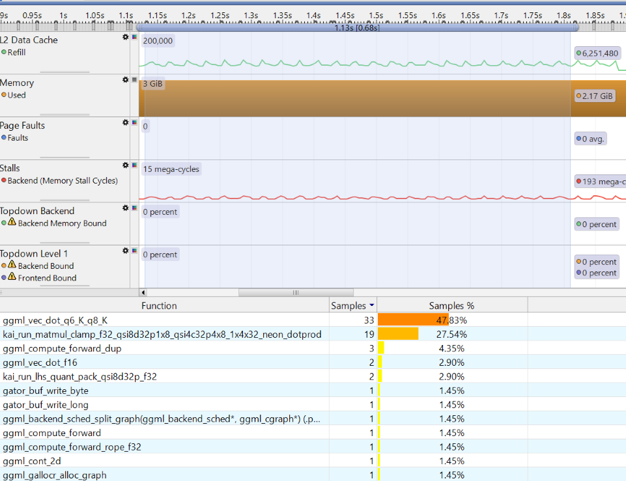Open the Stalls chart configuration gear
The height and width of the screenshot is (481, 626).
(x=126, y=165)
